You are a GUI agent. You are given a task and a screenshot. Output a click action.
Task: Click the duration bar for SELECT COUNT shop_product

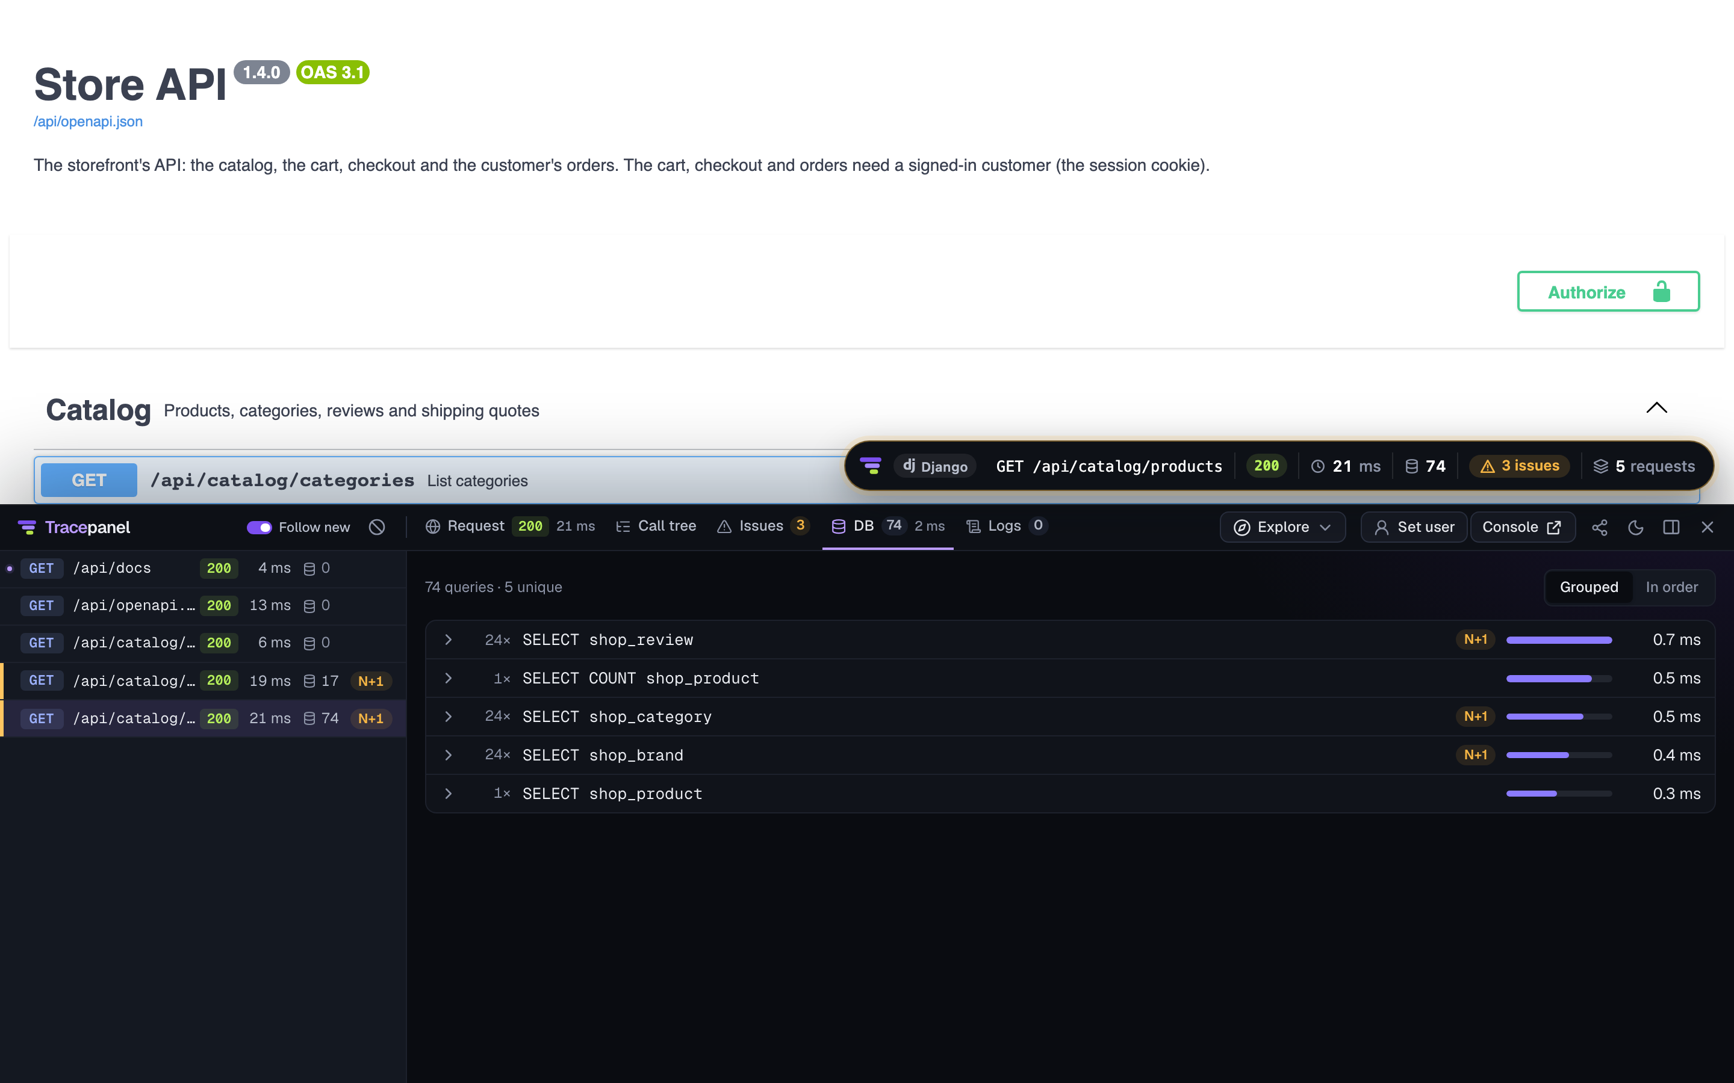click(x=1558, y=678)
